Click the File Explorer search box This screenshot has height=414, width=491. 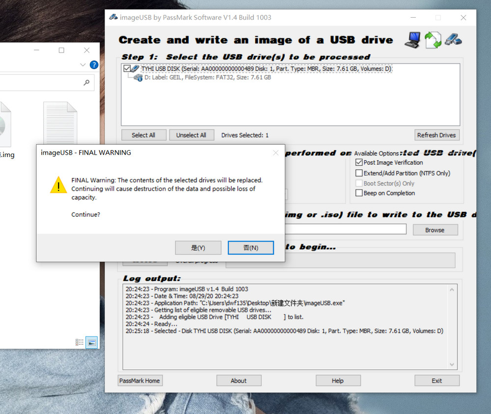pyautogui.click(x=47, y=82)
